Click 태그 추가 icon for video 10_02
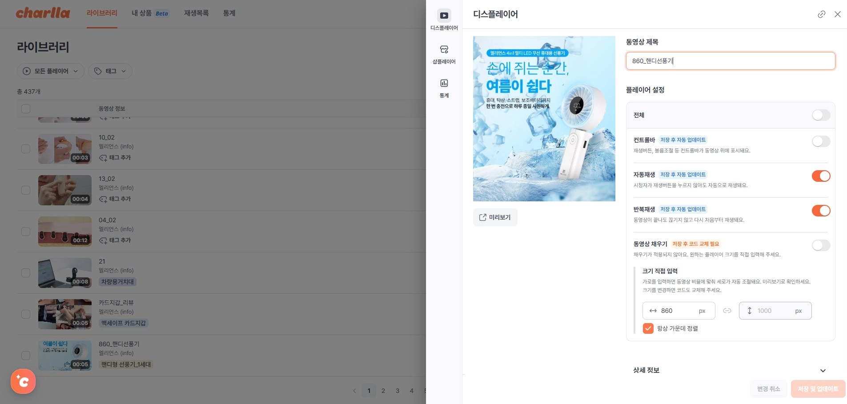 (x=103, y=158)
